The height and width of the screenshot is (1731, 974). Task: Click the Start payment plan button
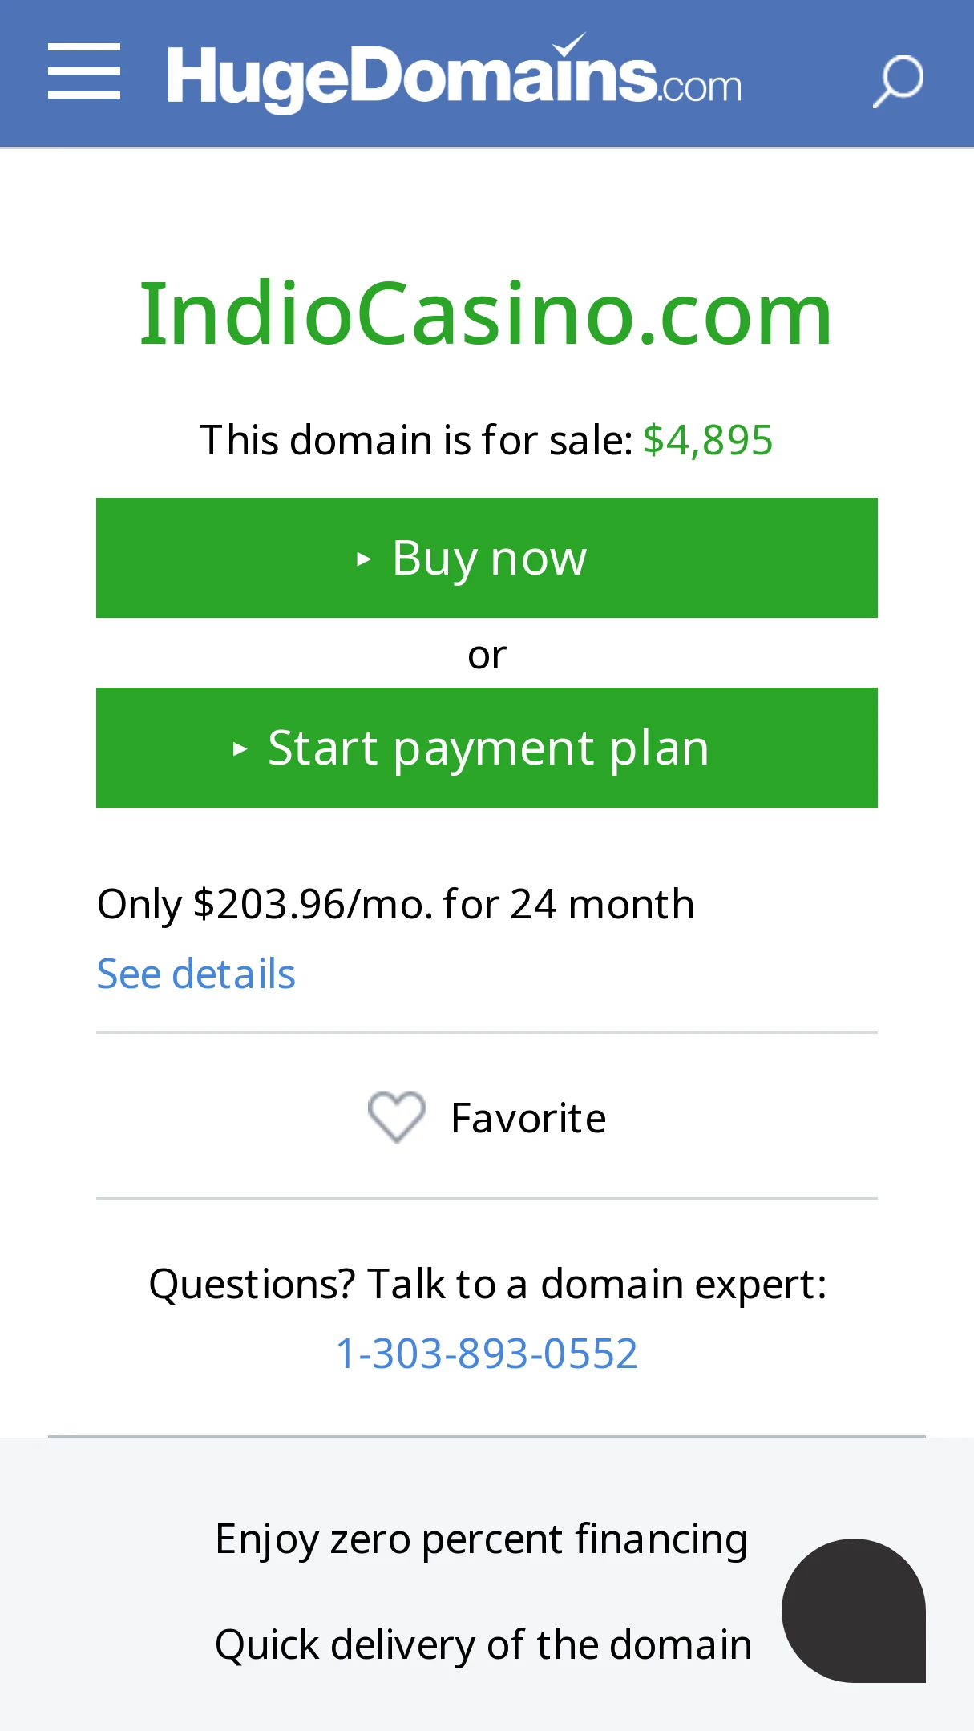click(x=487, y=748)
